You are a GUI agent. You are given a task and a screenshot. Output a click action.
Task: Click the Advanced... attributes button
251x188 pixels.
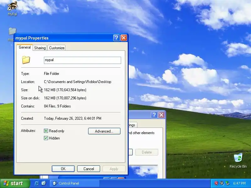104,131
